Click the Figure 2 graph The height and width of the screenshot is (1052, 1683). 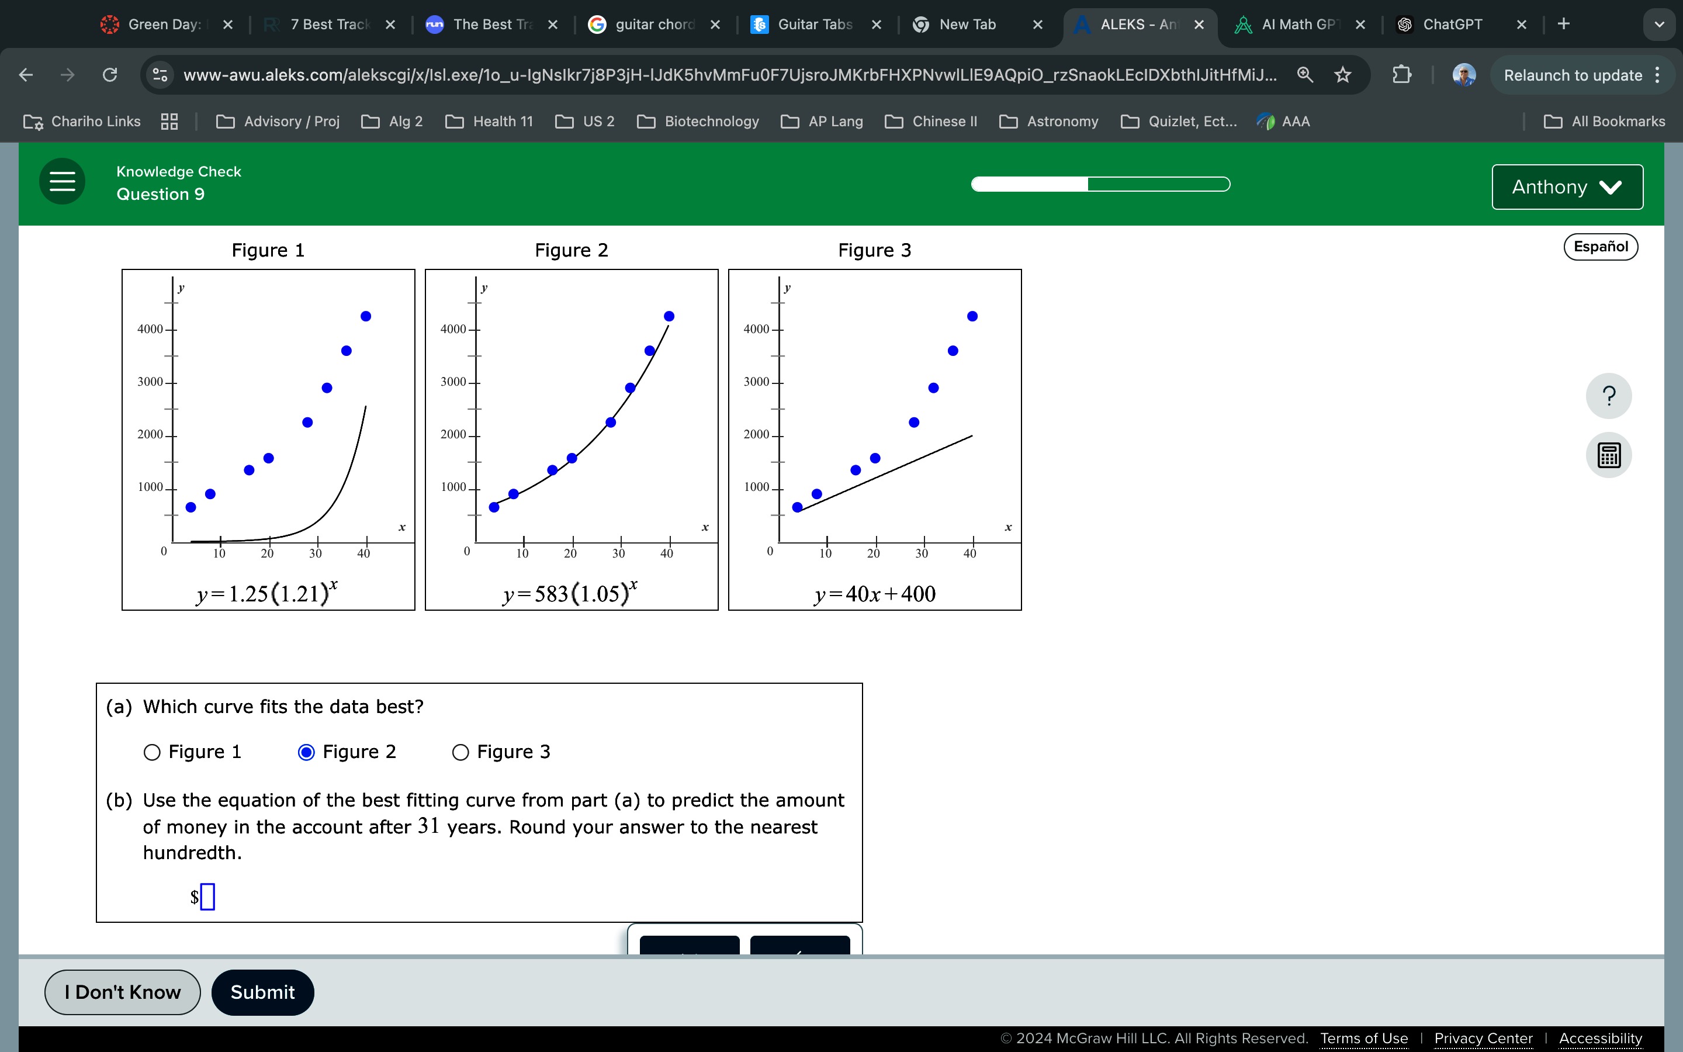571,440
